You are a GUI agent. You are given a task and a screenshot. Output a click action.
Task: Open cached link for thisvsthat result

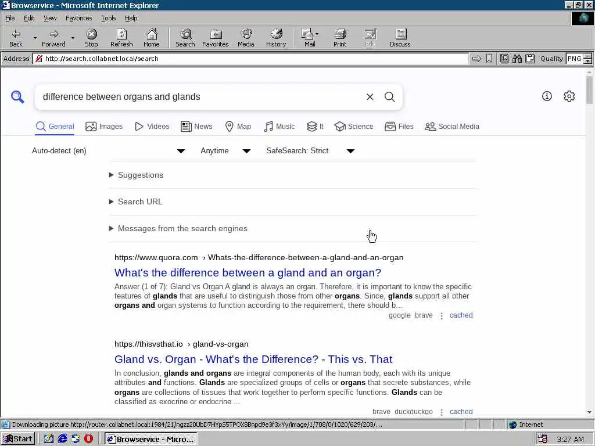click(461, 412)
